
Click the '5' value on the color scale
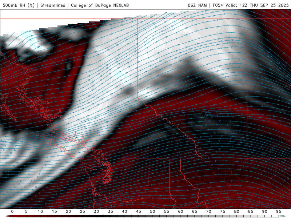pos(26,211)
